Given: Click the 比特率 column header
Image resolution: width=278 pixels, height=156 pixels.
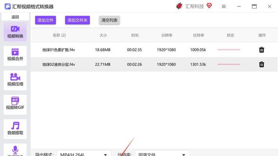Looking at the screenshot, I should pyautogui.click(x=199, y=35).
